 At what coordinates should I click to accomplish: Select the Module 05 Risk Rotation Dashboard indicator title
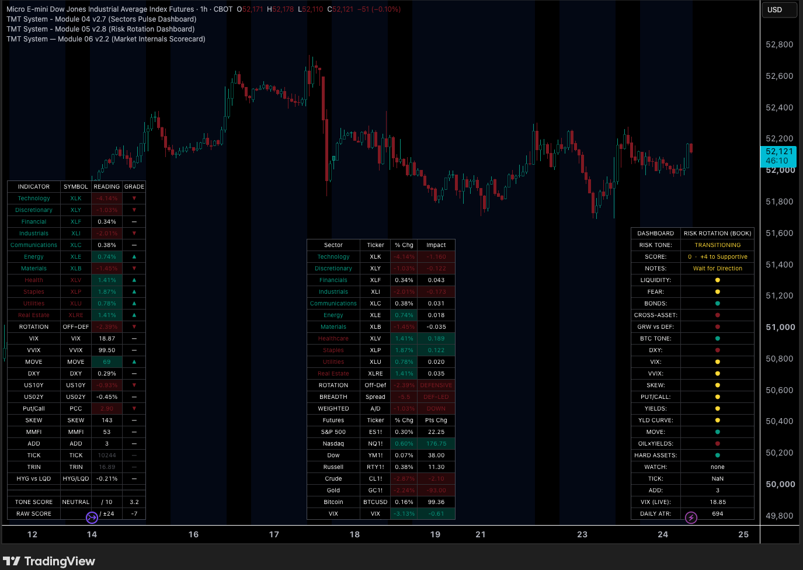100,29
